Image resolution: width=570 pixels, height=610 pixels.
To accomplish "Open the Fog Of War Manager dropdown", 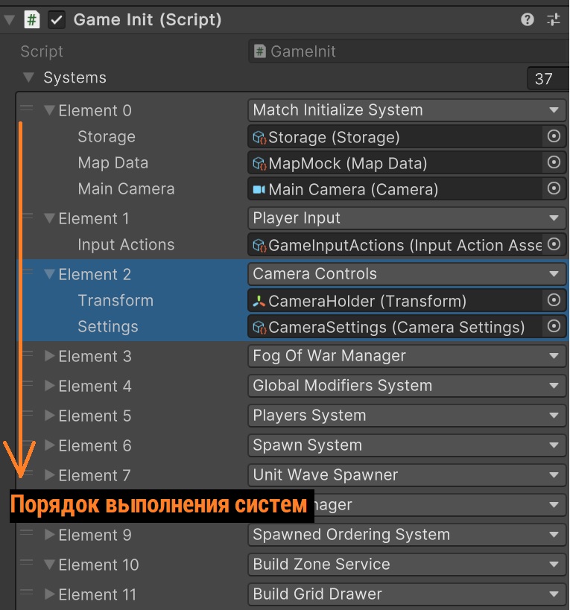I will pyautogui.click(x=406, y=356).
